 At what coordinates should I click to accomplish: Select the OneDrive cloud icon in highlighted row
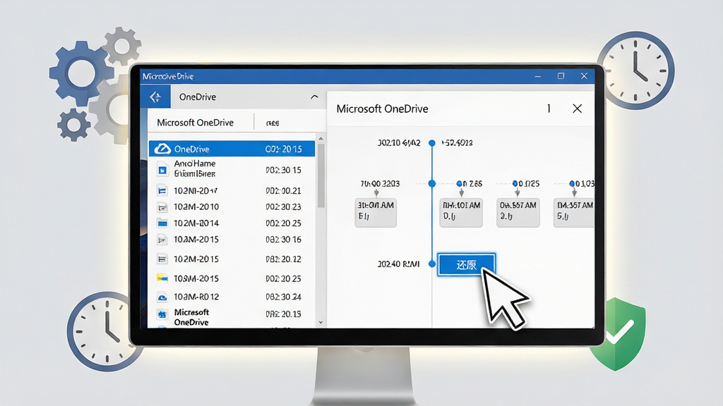[x=162, y=149]
